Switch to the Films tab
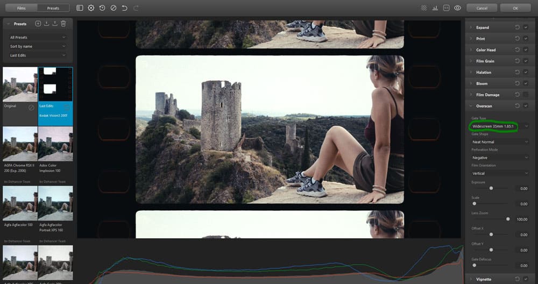 coord(22,8)
